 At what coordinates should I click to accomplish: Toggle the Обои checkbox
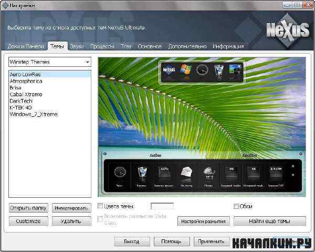tap(236, 206)
